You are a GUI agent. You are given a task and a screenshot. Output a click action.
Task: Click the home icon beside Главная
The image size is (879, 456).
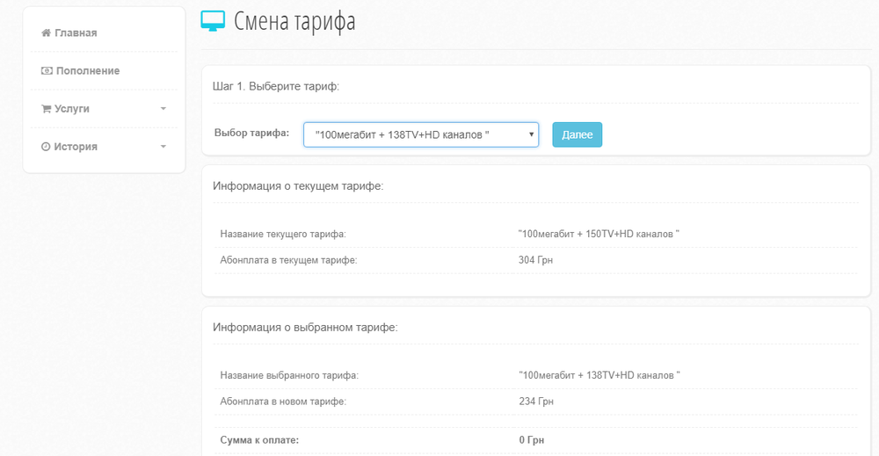tap(46, 33)
